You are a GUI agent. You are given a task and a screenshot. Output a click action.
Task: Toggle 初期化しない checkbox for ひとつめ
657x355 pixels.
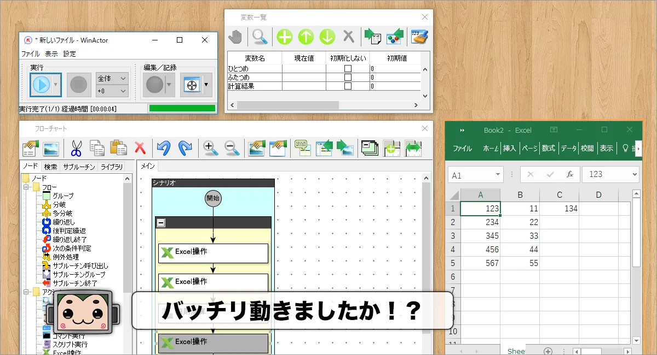[x=348, y=68]
